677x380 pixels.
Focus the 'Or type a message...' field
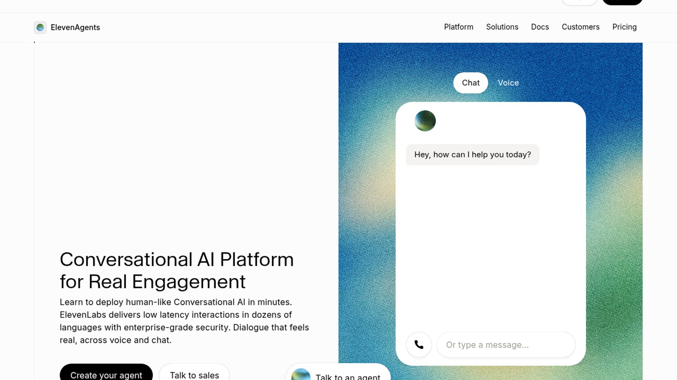[506, 345]
